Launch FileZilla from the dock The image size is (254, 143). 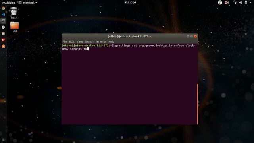3,40
